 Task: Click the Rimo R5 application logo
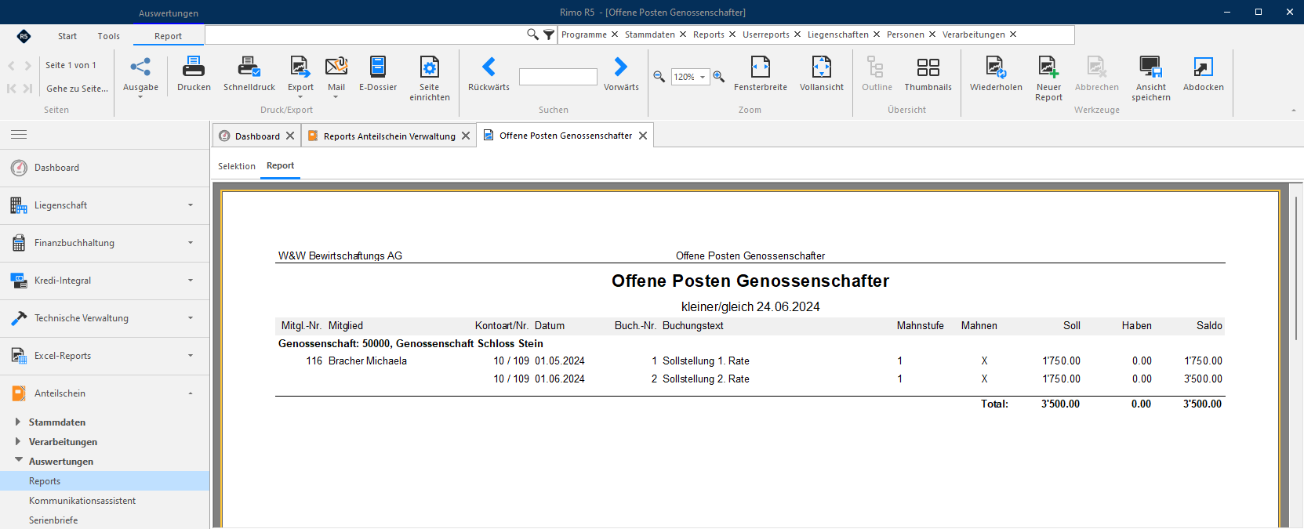24,36
